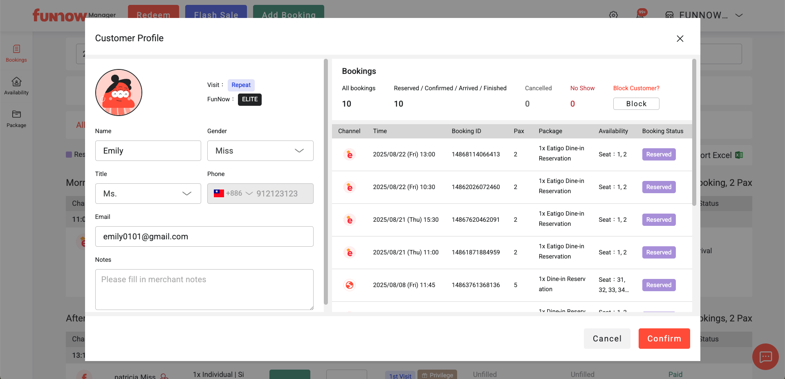Viewport: 785px width, 379px height.
Task: Open the Bookings sidebar icon
Action: tap(16, 54)
